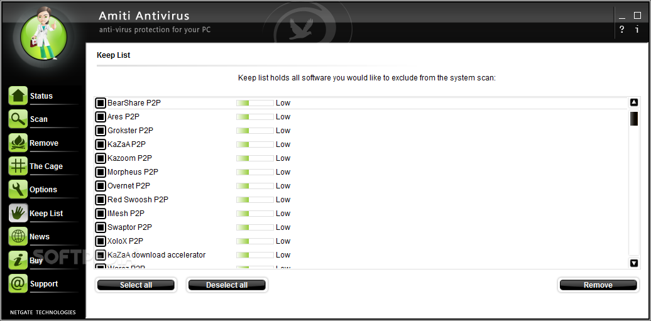This screenshot has height=321, width=651.
Task: Select the Keep List hand icon
Action: pos(18,213)
